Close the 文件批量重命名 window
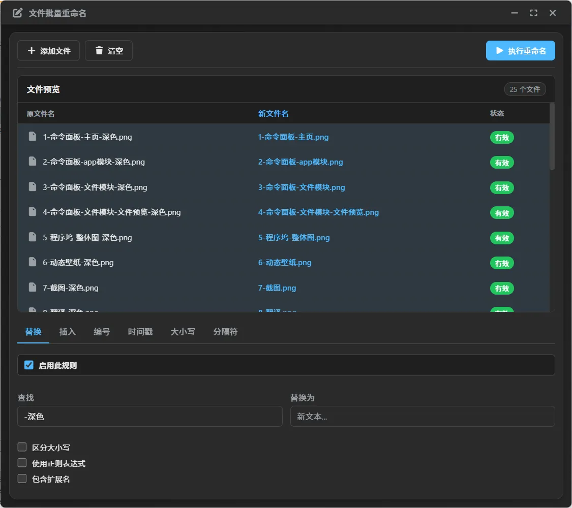 (553, 13)
